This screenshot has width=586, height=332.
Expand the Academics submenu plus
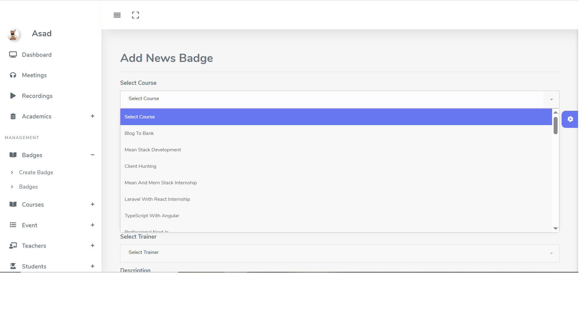click(93, 116)
